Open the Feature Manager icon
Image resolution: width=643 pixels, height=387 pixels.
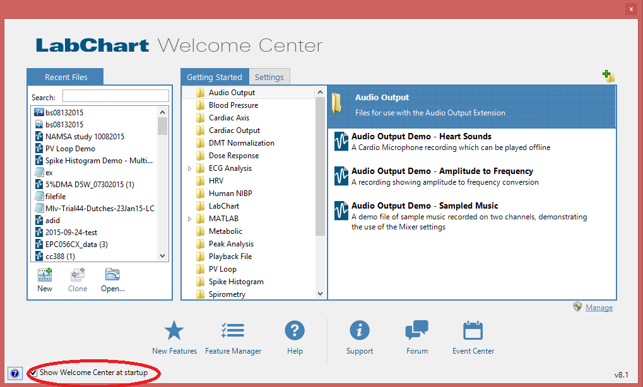(x=233, y=330)
